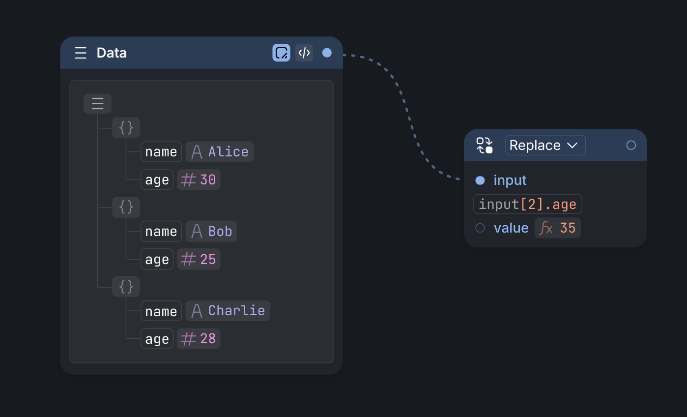Click the list icon in Data node header
This screenshot has height=417, width=687.
click(x=81, y=53)
